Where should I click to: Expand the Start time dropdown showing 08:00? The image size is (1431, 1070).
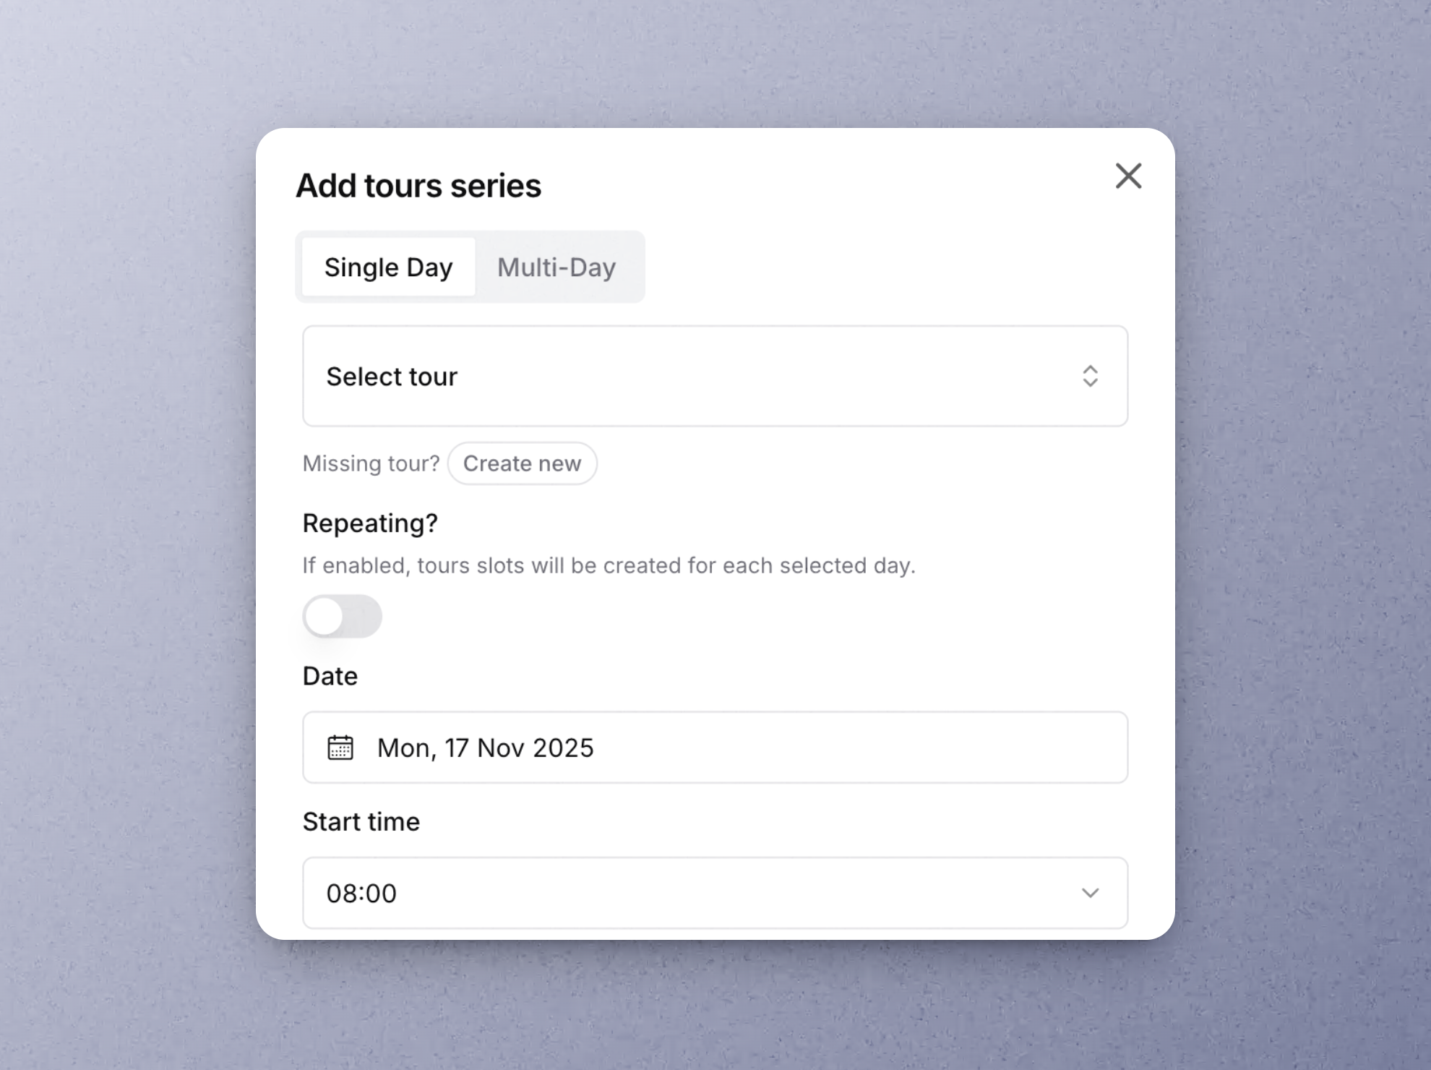[x=715, y=893]
